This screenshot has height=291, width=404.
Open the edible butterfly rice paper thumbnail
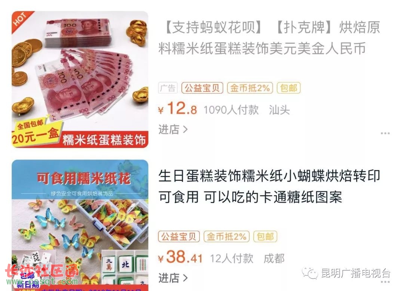point(80,225)
